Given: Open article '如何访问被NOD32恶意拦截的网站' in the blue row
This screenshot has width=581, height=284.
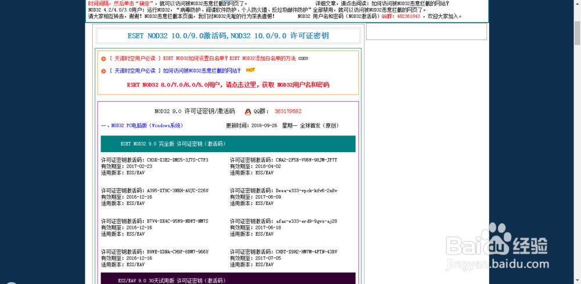Looking at the screenshot, I should pos(202,70).
